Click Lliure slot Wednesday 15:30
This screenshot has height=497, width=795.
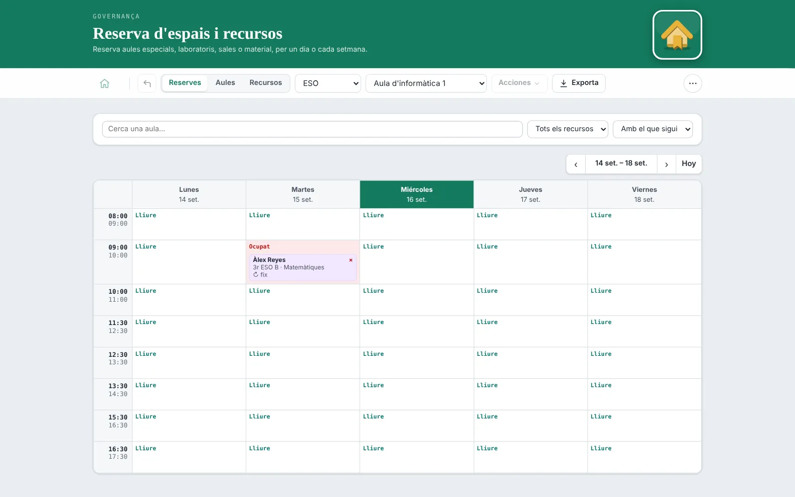(416, 425)
